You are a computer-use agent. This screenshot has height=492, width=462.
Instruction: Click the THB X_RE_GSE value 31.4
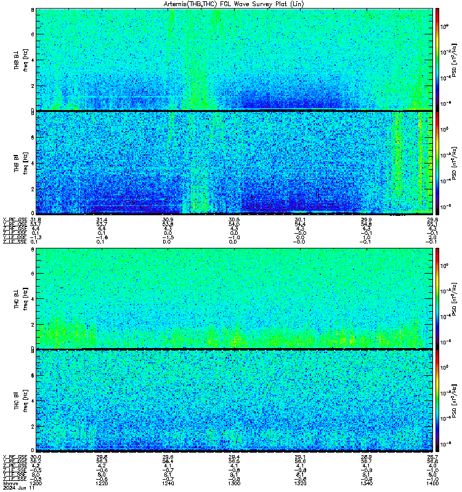pyautogui.click(x=102, y=220)
